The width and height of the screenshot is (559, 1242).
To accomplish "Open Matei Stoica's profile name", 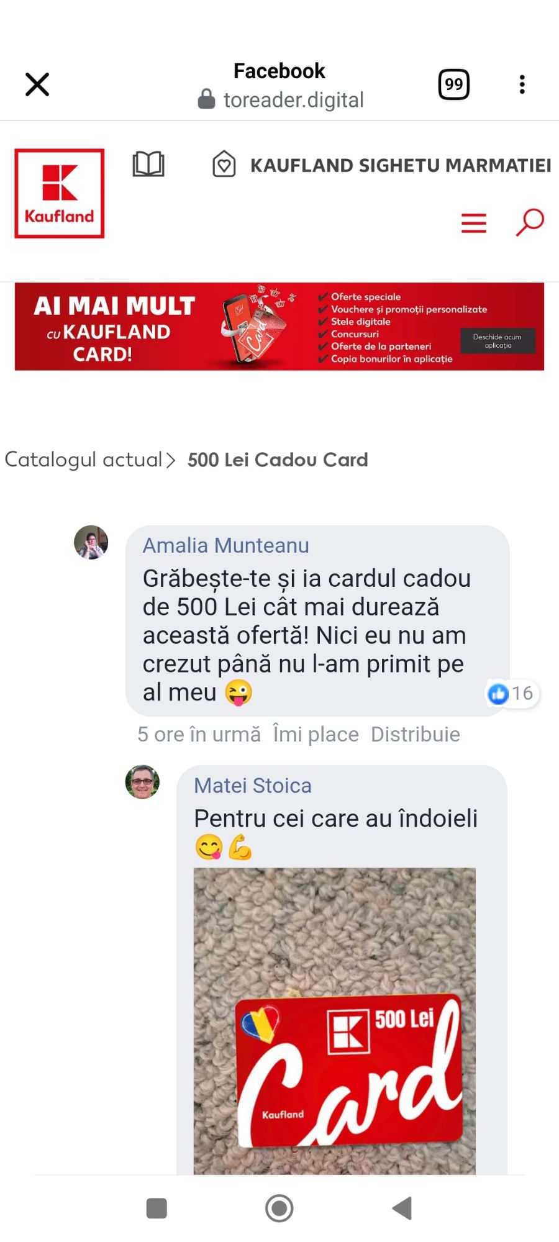I will pos(253,786).
